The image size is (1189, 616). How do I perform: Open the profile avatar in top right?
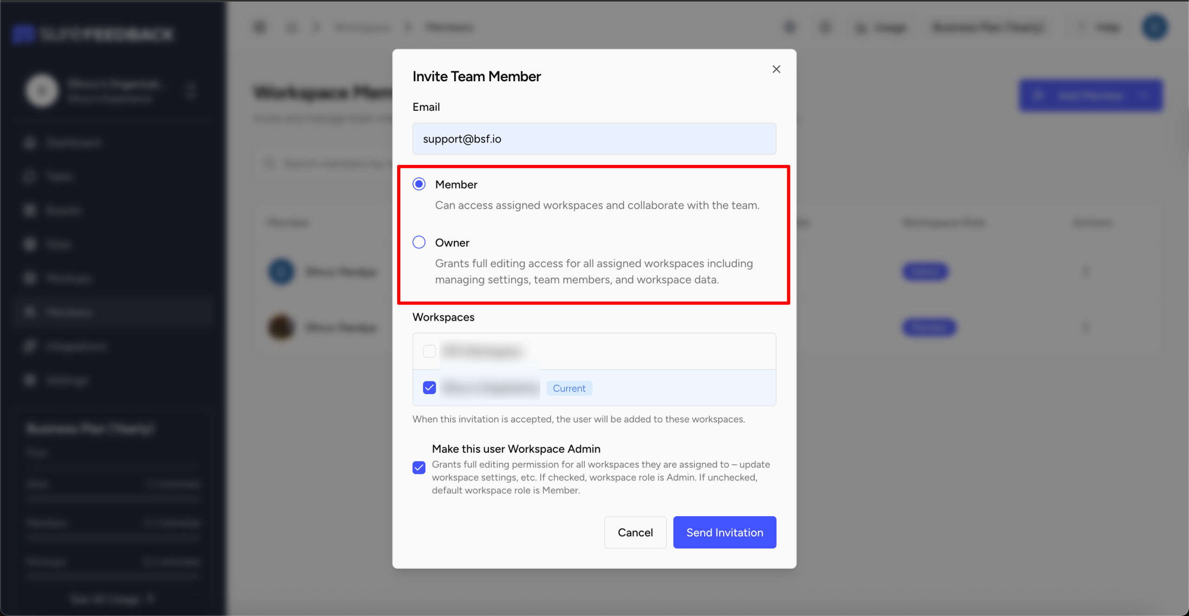point(1155,27)
